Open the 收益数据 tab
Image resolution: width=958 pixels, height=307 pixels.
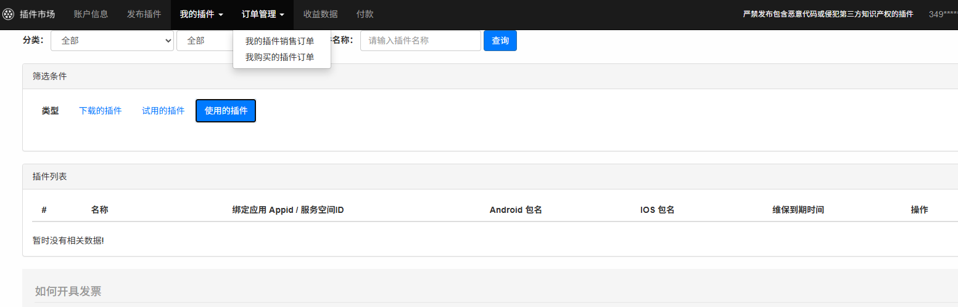[320, 14]
